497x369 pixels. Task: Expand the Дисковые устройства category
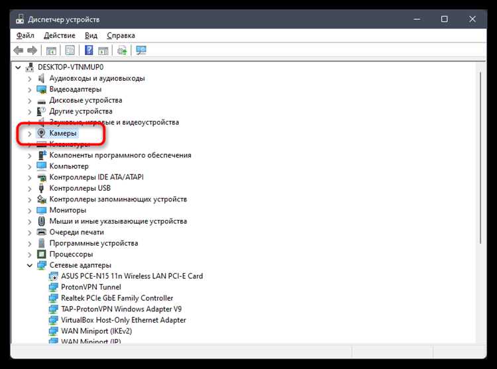[29, 101]
